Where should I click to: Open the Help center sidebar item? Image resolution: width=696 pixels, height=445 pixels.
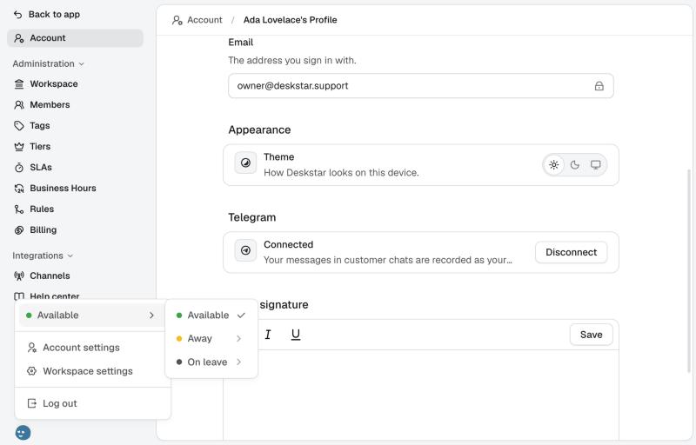[55, 296]
